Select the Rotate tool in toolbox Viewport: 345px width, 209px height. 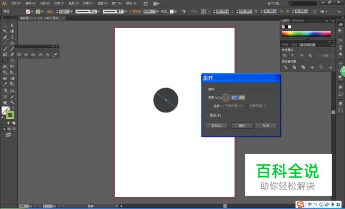5,60
